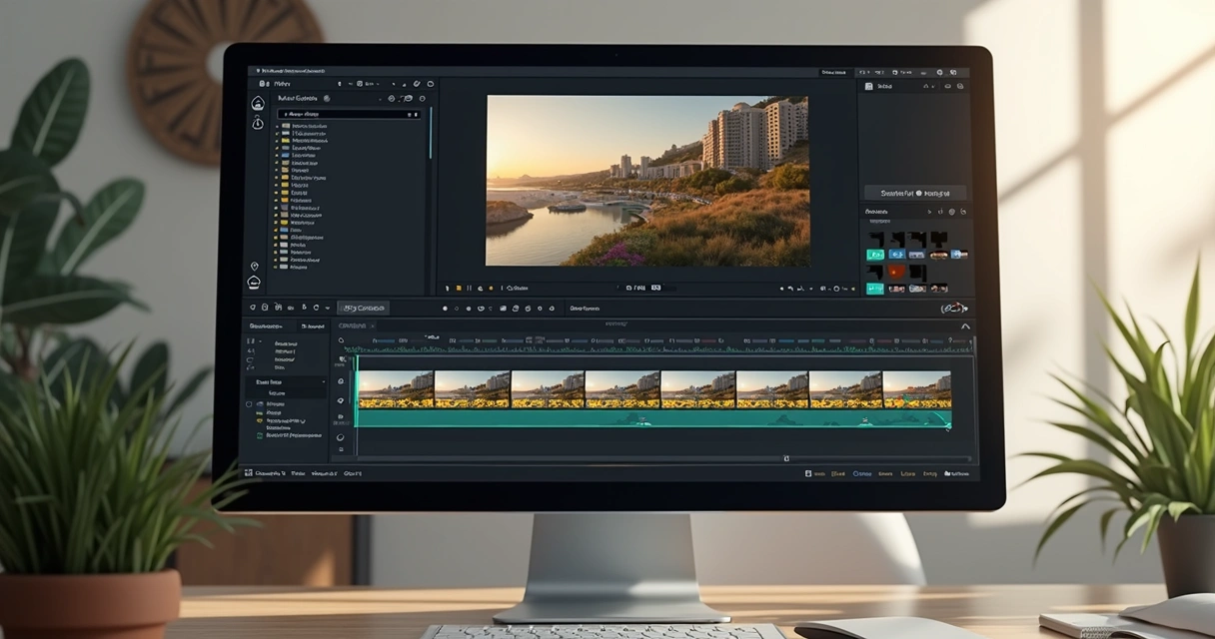1215x639 pixels.
Task: Toggle the circular icon beside the video track
Action: tap(341, 381)
